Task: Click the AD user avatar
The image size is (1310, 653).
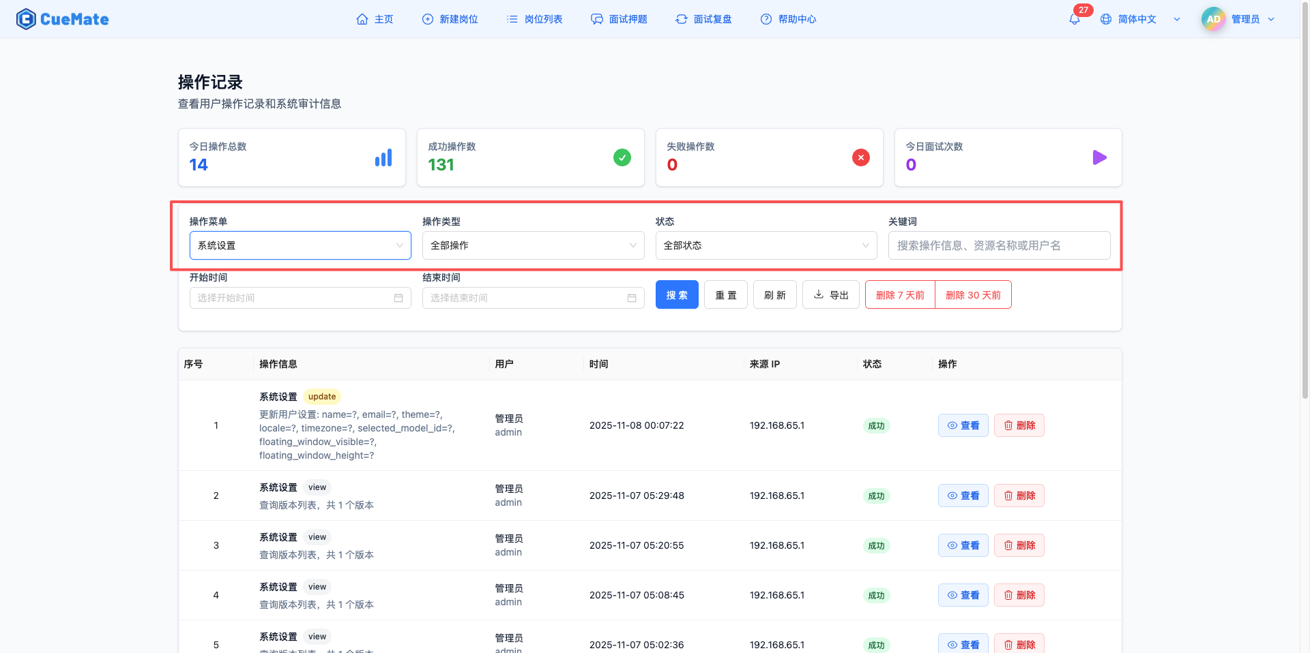Action: (1213, 19)
